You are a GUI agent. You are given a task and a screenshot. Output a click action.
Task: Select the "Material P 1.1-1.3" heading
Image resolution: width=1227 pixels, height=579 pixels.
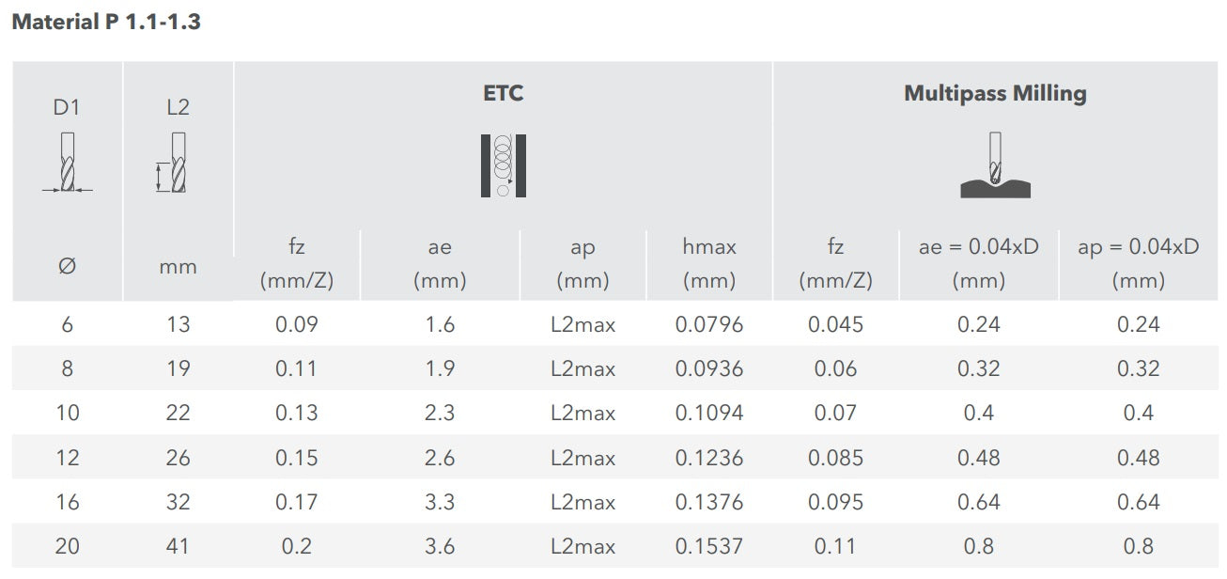105,23
